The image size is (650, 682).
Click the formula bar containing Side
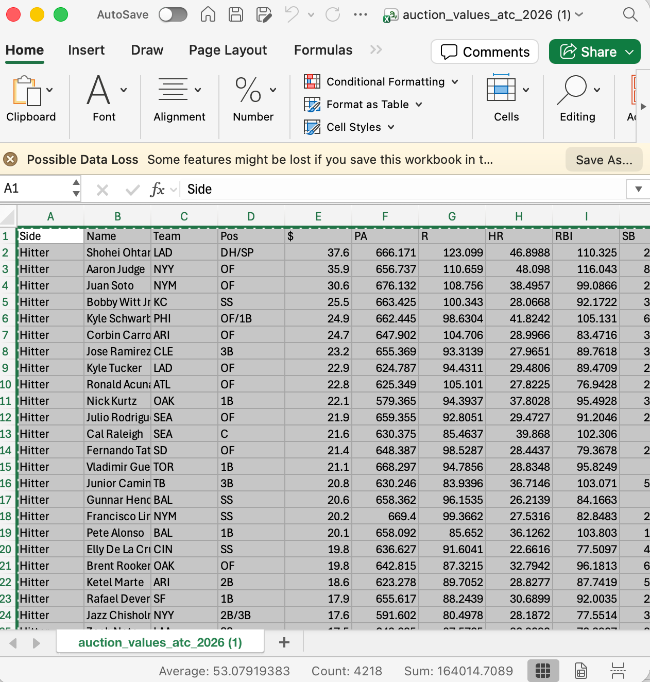[403, 189]
